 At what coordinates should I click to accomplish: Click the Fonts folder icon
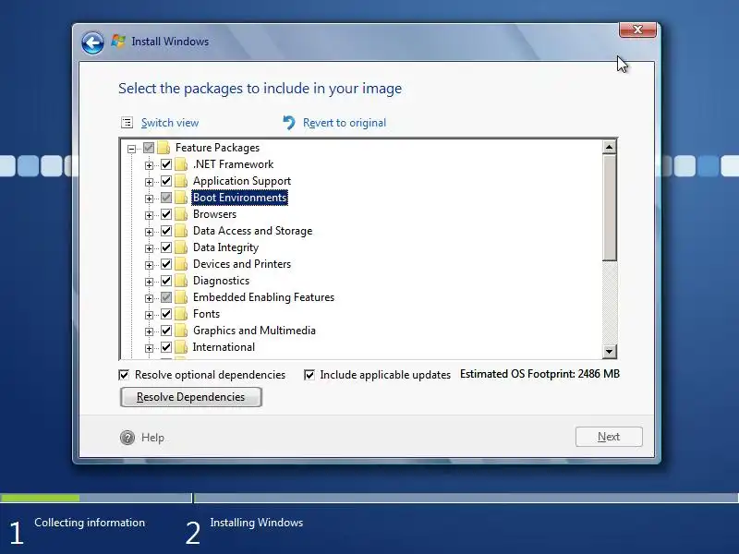click(x=181, y=314)
